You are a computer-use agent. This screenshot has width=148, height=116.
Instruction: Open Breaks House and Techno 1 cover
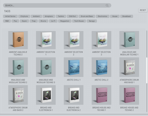pos(102,95)
